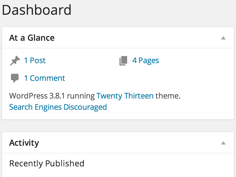This screenshot has width=236, height=177.
Task: View the 4 Pages link
Action: tap(145, 61)
